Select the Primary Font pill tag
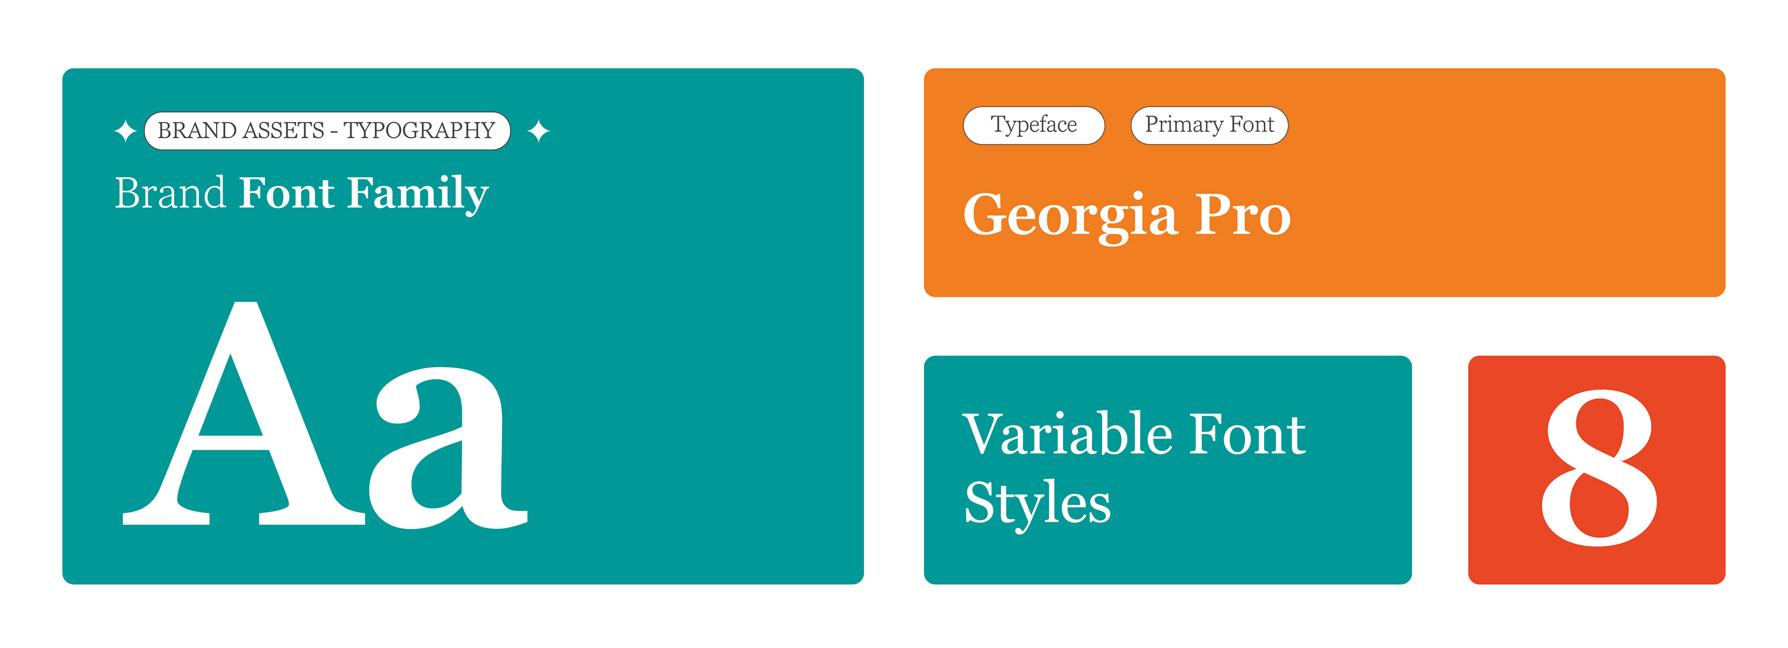Viewport: 1788px width, 648px height. [x=1209, y=125]
